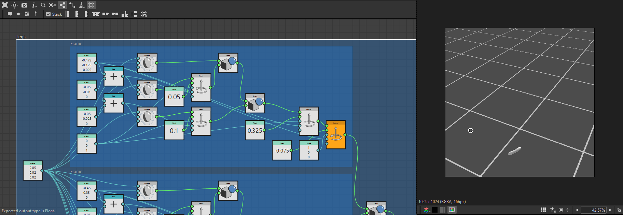Click the Legs frame title
Screen dimensions: 623x215
[x=21, y=37]
